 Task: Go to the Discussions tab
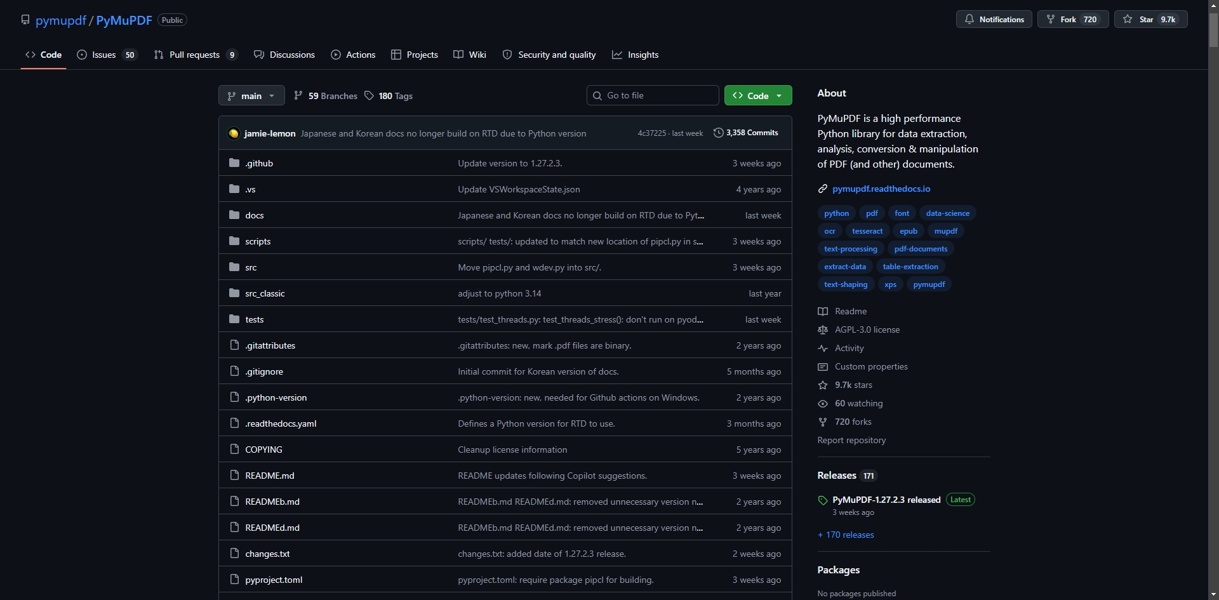(284, 55)
